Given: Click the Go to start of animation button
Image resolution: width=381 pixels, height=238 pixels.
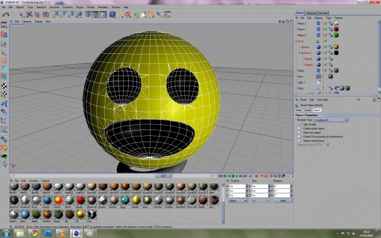Looking at the screenshot, I should [x=220, y=176].
